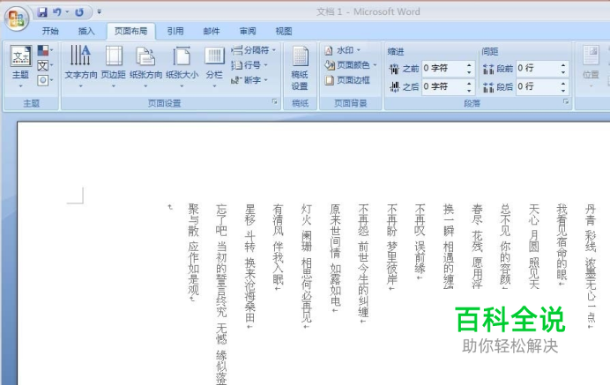Click the 之后 indent icon
610x385 pixels.
[x=394, y=86]
